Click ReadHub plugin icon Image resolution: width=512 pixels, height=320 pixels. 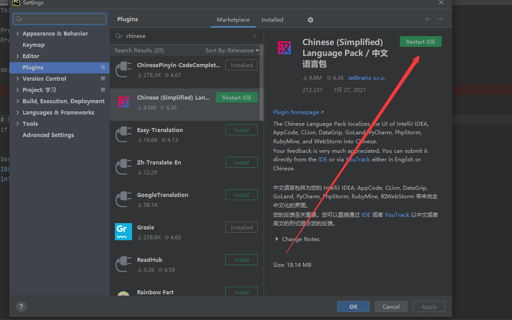coord(123,264)
